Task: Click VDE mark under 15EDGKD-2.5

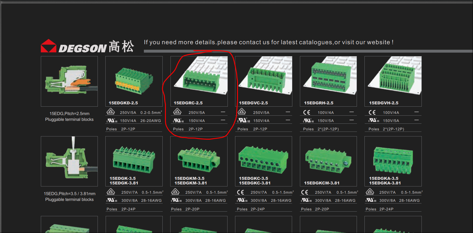Action: 111,111
